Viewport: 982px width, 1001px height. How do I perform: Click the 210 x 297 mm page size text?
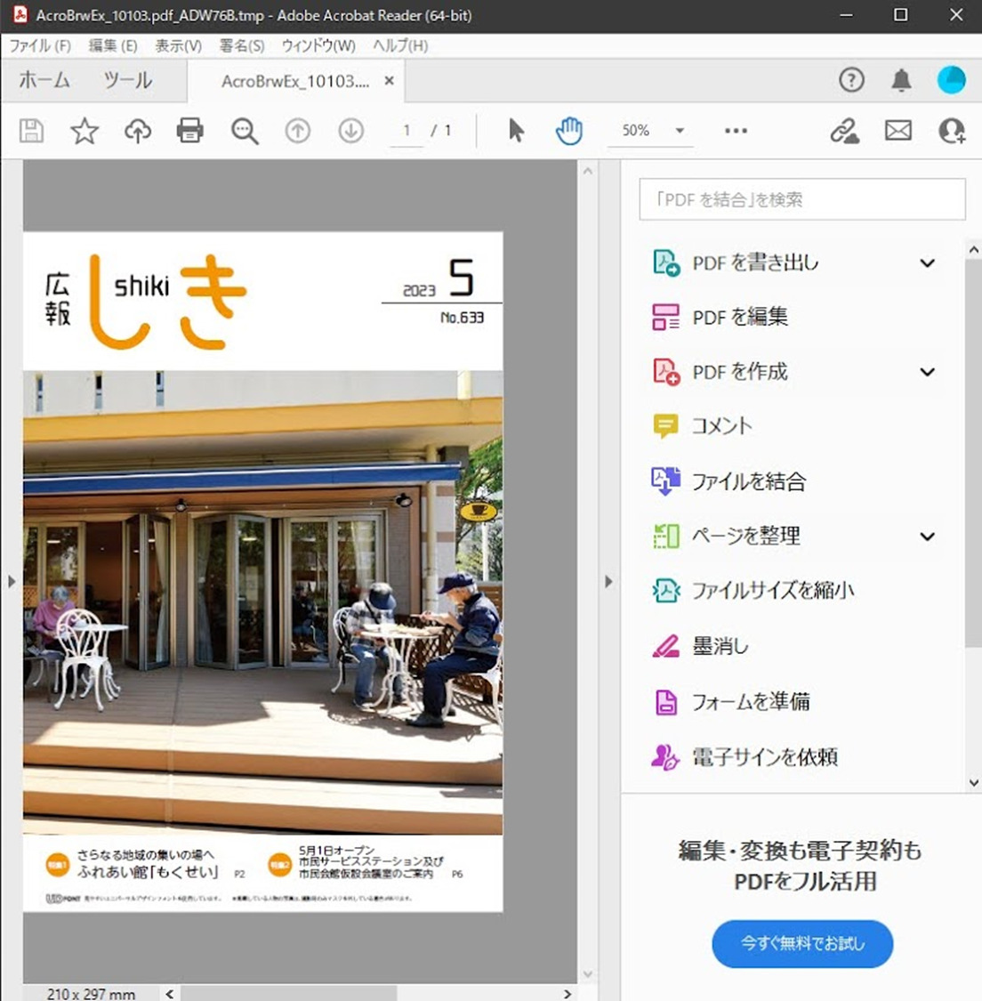tap(92, 994)
